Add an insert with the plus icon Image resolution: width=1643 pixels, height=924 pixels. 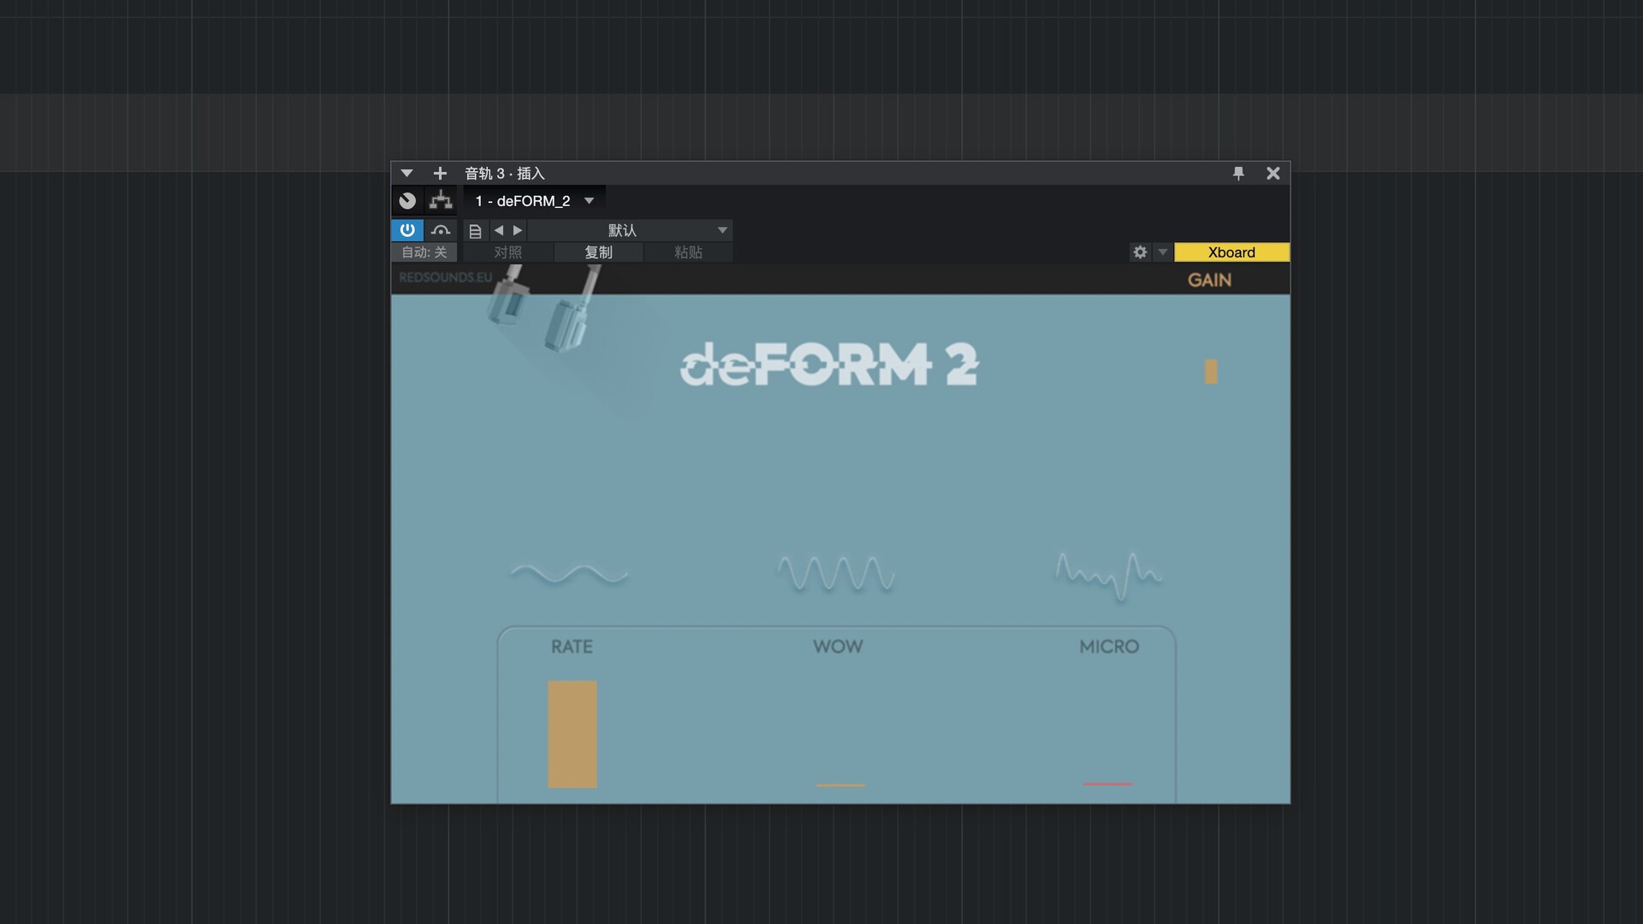[440, 173]
